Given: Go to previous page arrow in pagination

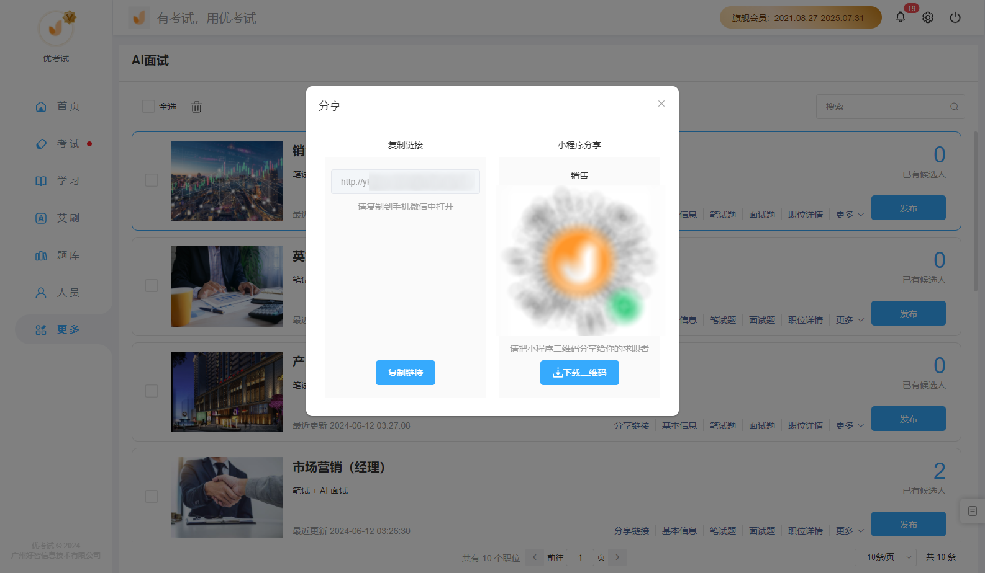Looking at the screenshot, I should pyautogui.click(x=534, y=557).
